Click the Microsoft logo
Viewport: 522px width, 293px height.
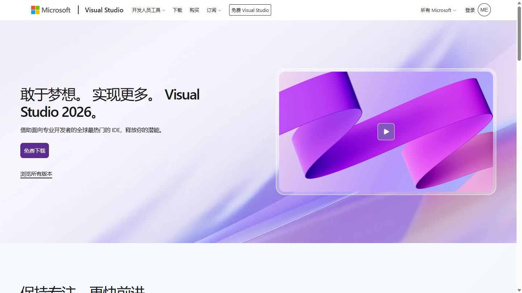51,10
